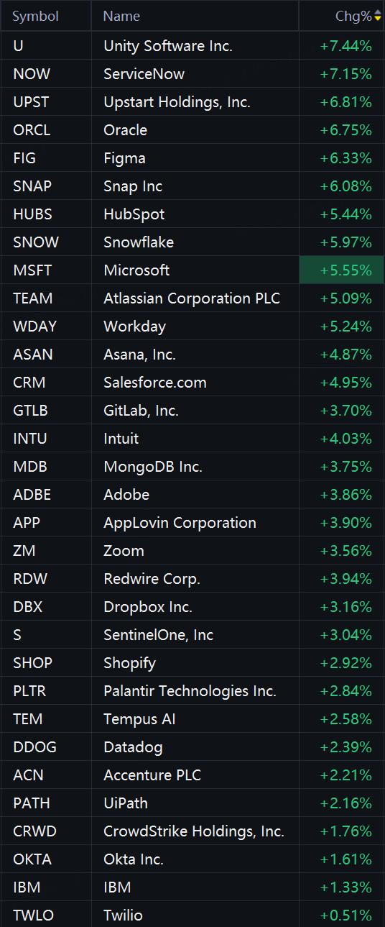Select the TWLO Twilio row

point(192,915)
